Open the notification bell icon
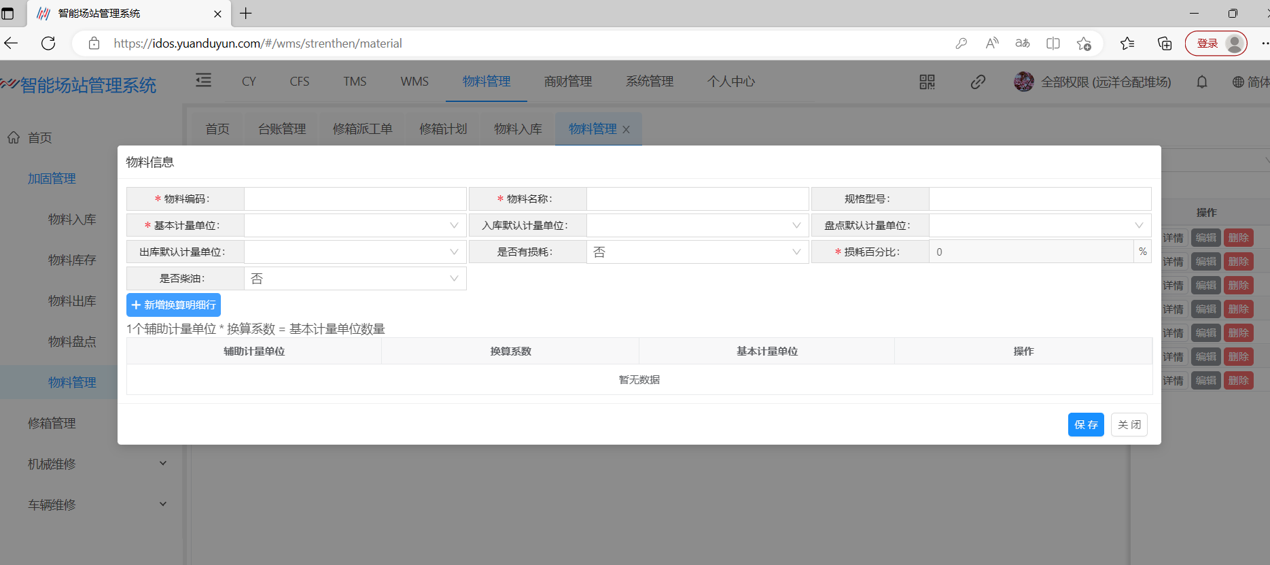Image resolution: width=1270 pixels, height=565 pixels. [1201, 82]
